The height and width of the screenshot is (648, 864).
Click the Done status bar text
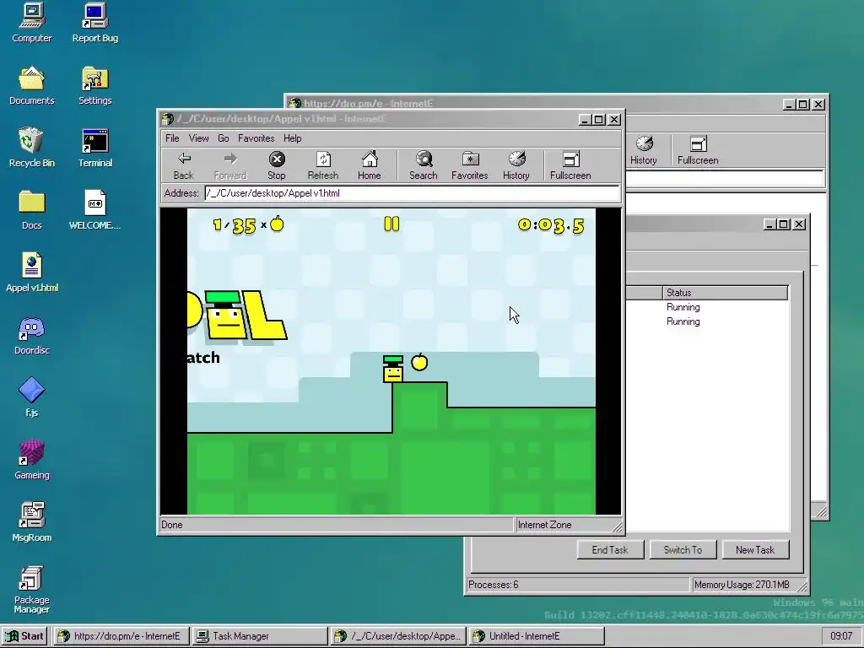click(172, 525)
